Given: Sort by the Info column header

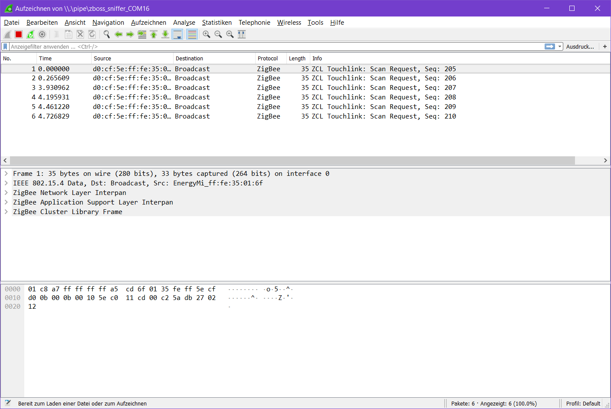Looking at the screenshot, I should 460,59.
